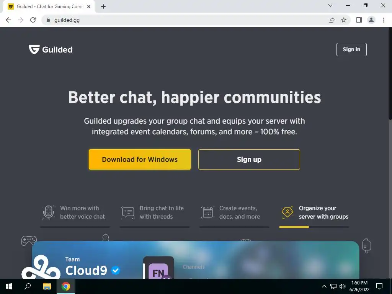Open the Sign in button
The width and height of the screenshot is (392, 294).
pyautogui.click(x=351, y=49)
